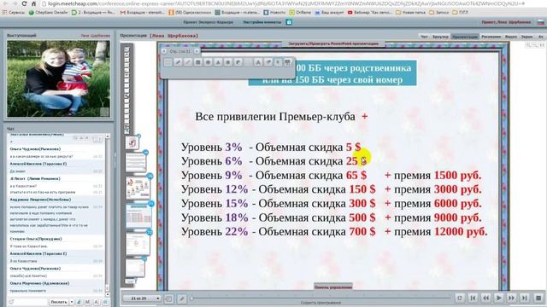The image size is (547, 307).
Task: Open the Oriflame bookmark
Action: coord(300,12)
